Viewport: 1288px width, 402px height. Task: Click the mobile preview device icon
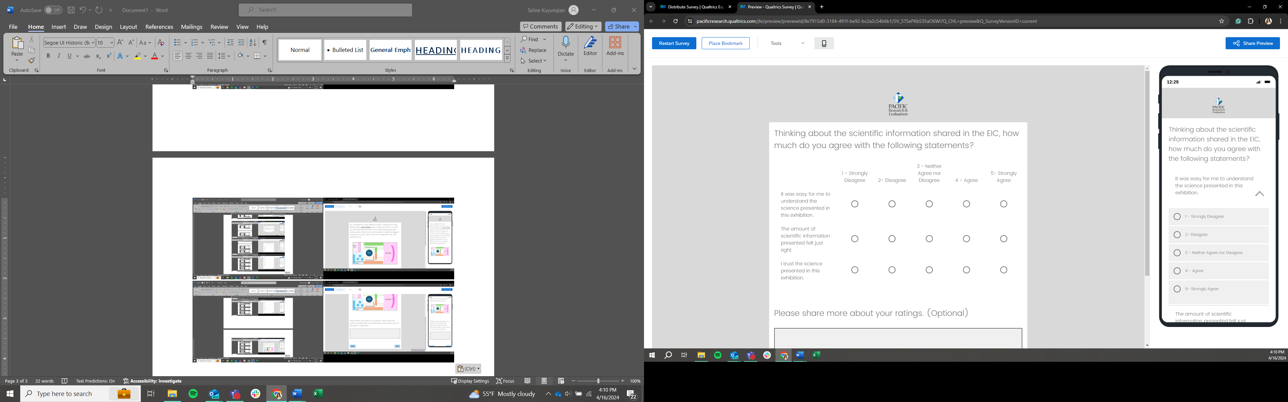coord(823,44)
